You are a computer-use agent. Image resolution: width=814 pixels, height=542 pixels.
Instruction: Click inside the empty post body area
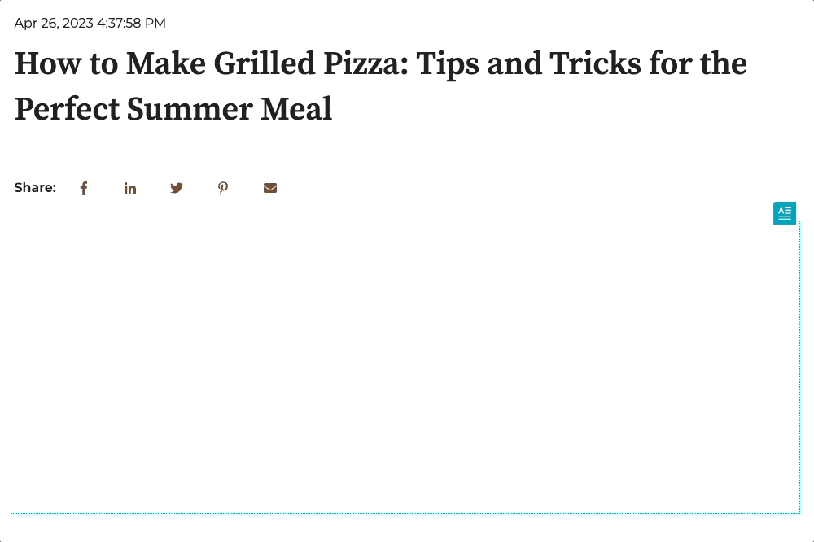tap(405, 366)
